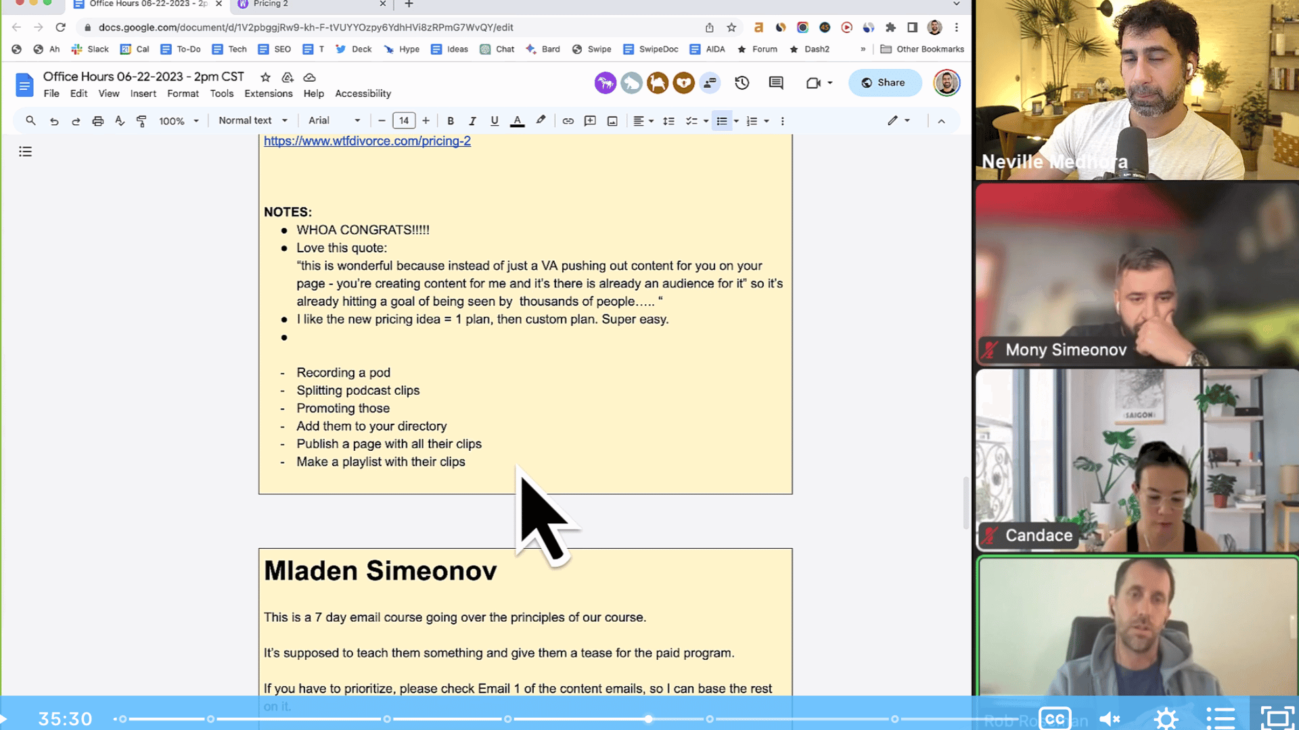The image size is (1299, 730).
Task: Open version history clock icon
Action: coord(742,82)
